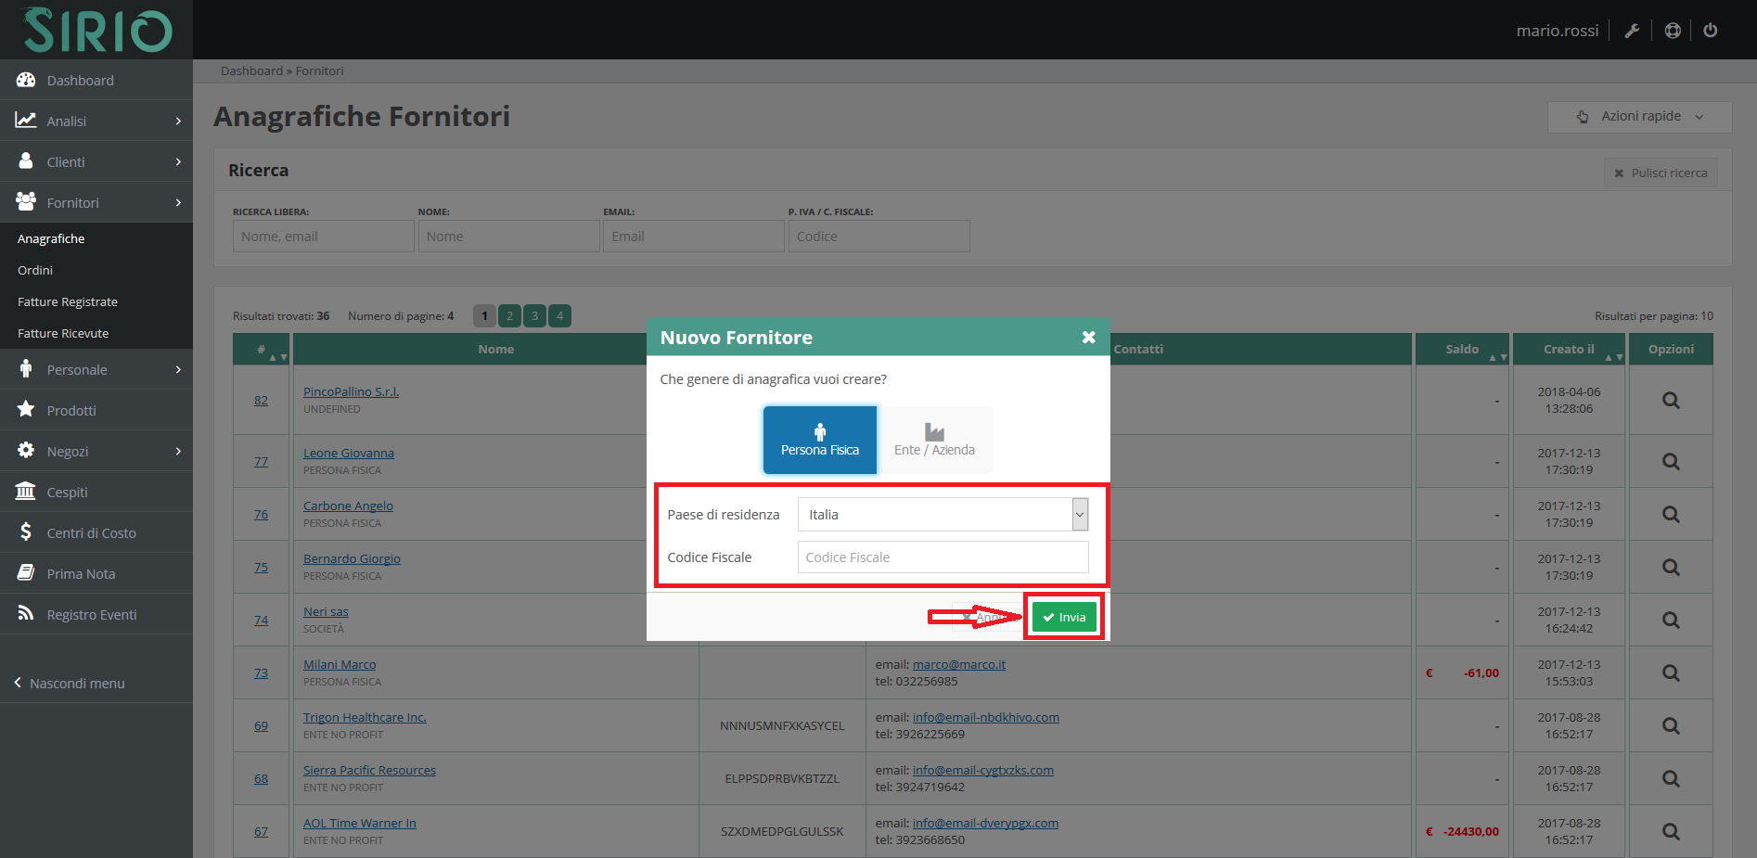Select Ente / Azienda option
This screenshot has width=1757, height=858.
(934, 441)
